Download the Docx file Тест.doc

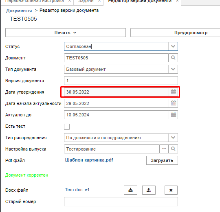coord(130,190)
